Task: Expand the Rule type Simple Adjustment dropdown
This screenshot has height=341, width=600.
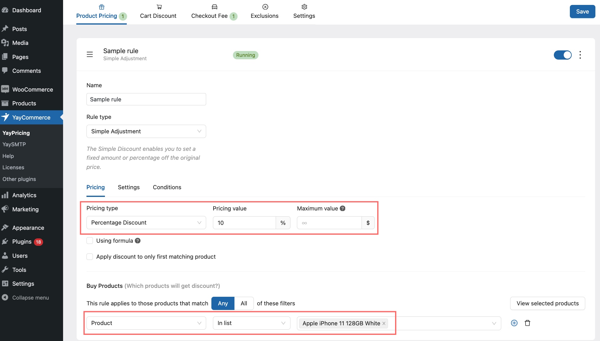Action: 146,131
